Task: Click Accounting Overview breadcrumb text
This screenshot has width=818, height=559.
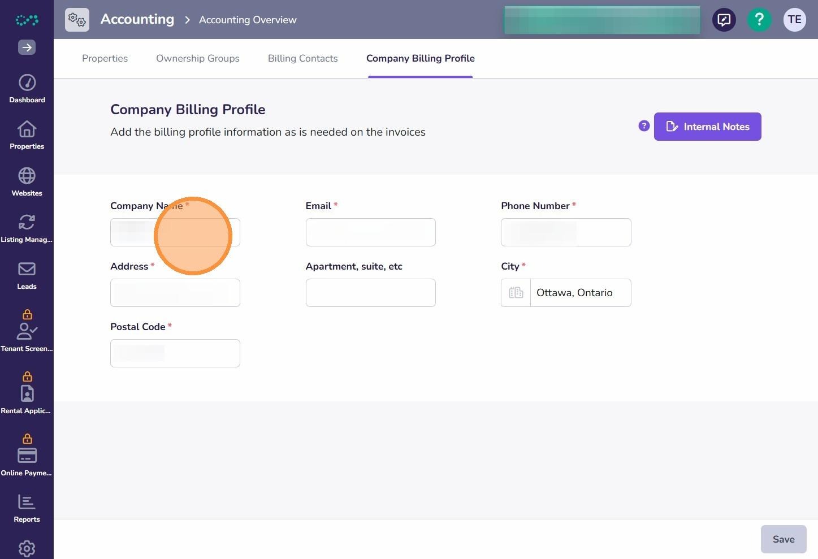Action: tap(248, 20)
